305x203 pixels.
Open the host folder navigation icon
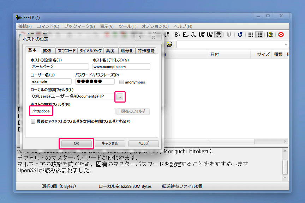[x=169, y=44]
